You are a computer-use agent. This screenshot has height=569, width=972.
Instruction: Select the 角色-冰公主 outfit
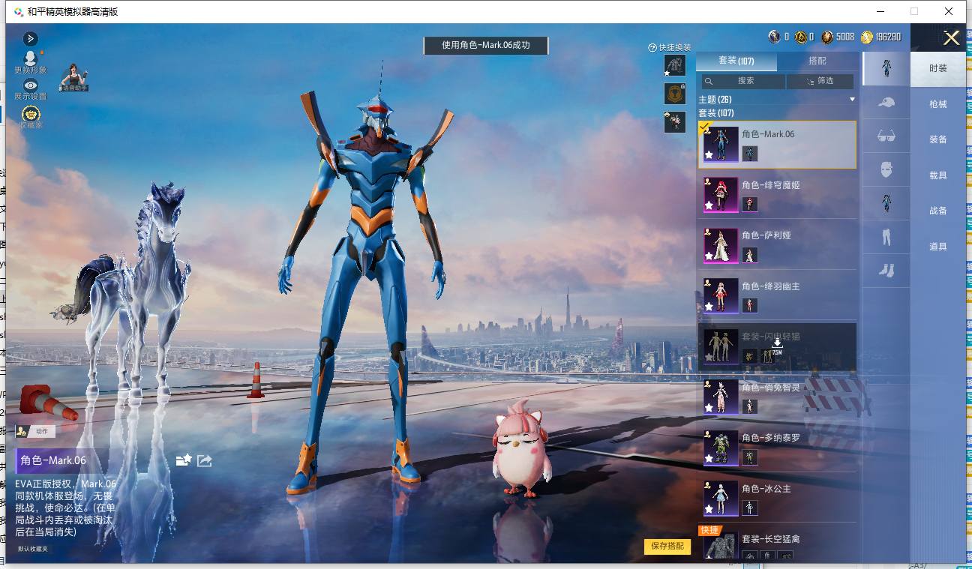pyautogui.click(x=777, y=498)
